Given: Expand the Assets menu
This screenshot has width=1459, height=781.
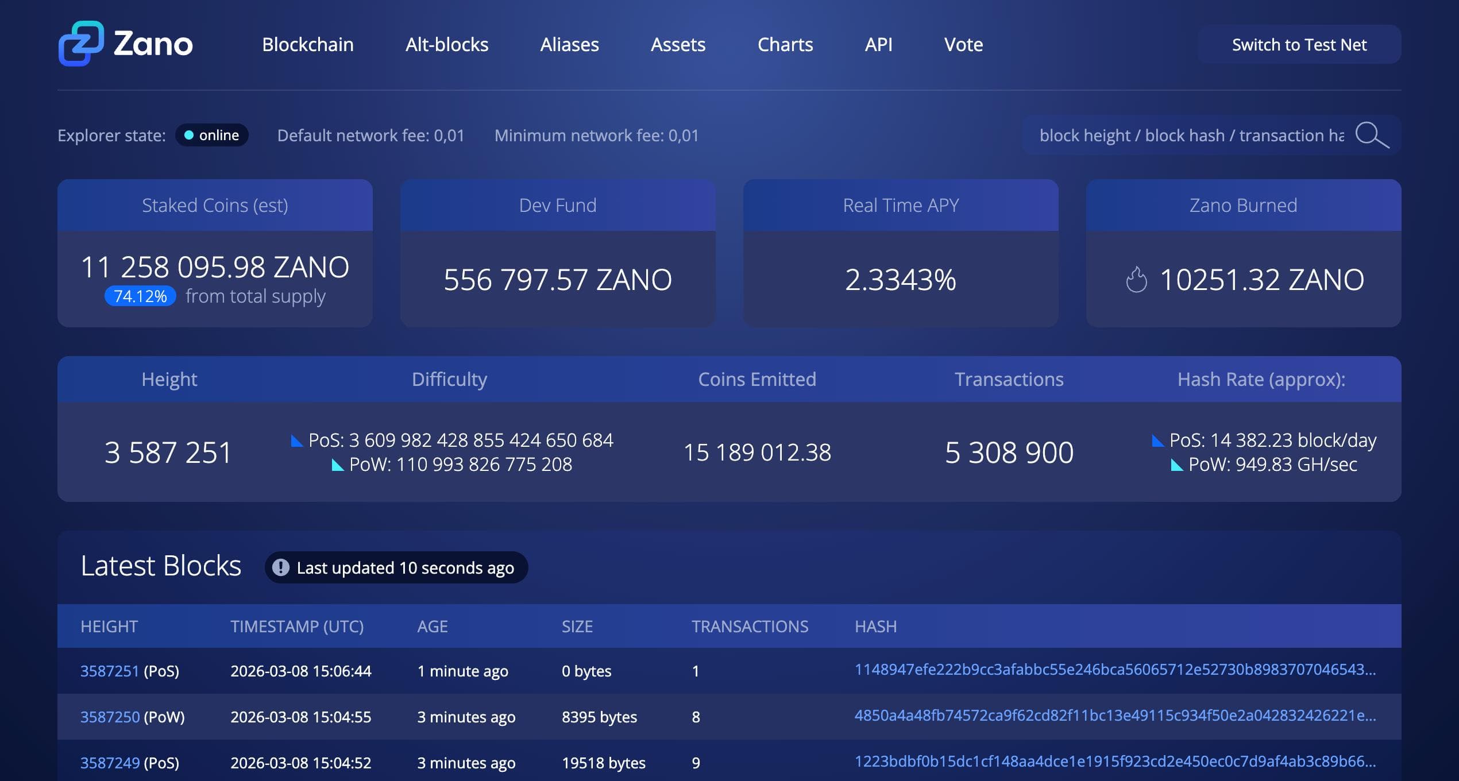Looking at the screenshot, I should point(678,44).
